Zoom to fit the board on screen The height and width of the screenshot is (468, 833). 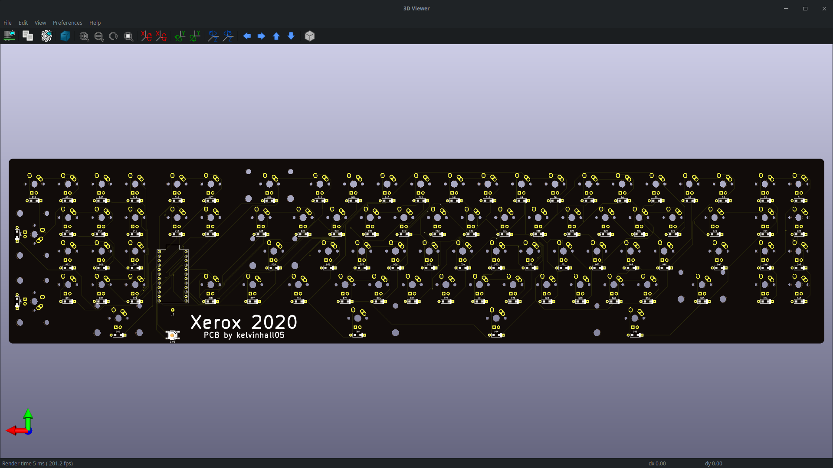[x=128, y=36]
